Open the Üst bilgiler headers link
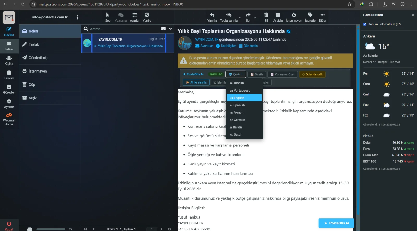The width and height of the screenshot is (417, 231). coord(226,46)
